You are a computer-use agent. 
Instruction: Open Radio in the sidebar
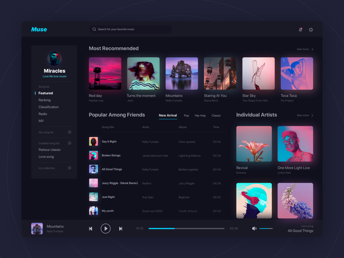coord(43,114)
